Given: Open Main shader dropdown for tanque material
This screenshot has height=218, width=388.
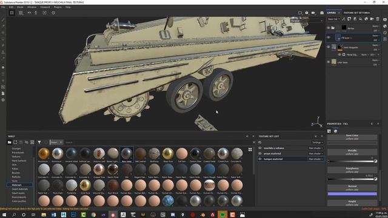Looking at the screenshot, I should point(315,159).
